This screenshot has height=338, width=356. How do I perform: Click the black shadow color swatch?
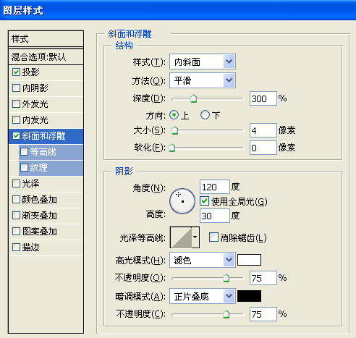point(249,296)
